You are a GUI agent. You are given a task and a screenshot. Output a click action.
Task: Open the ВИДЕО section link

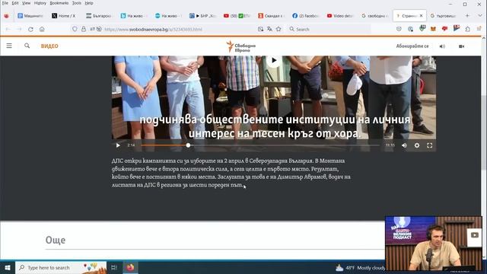pos(49,46)
